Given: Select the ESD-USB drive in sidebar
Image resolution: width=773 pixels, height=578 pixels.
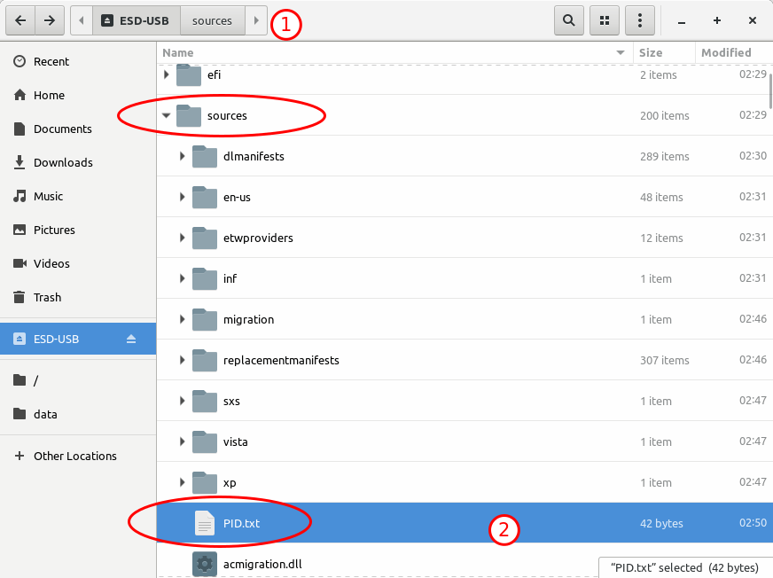Looking at the screenshot, I should coord(78,339).
